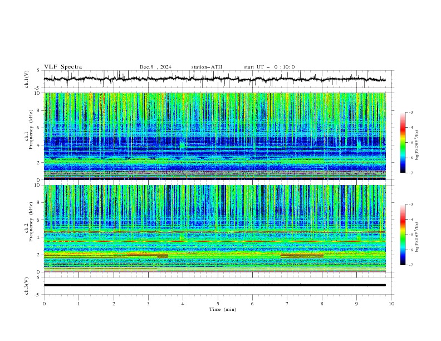This screenshot has height=341, width=441.
Task: Click the "-7" tick of lower color bar
Action: point(410,265)
